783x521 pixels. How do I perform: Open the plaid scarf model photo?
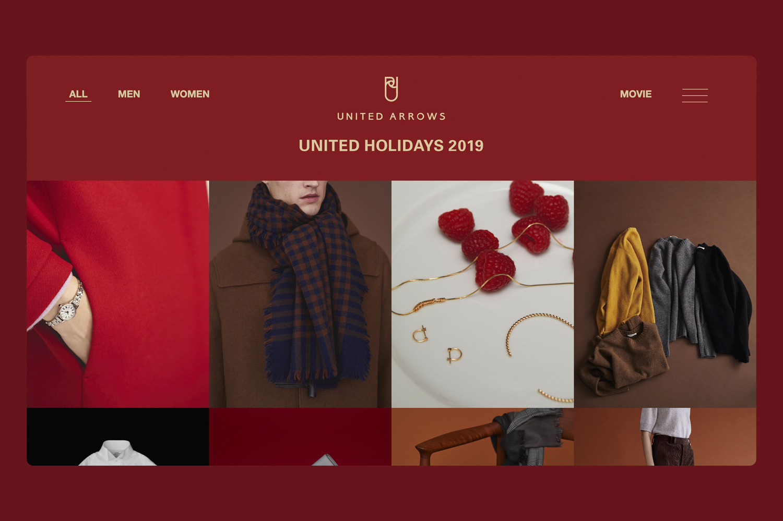click(300, 294)
